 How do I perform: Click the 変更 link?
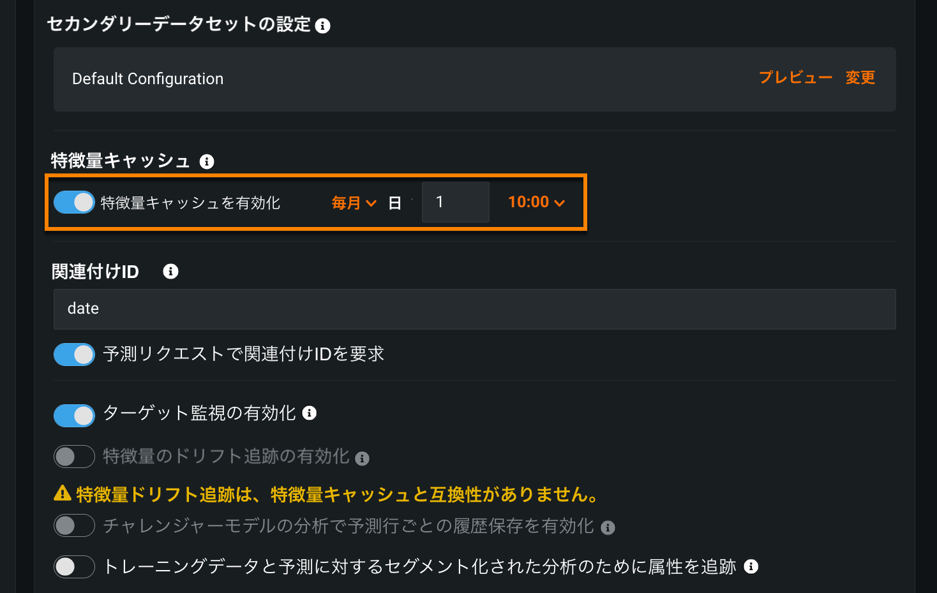tap(860, 78)
